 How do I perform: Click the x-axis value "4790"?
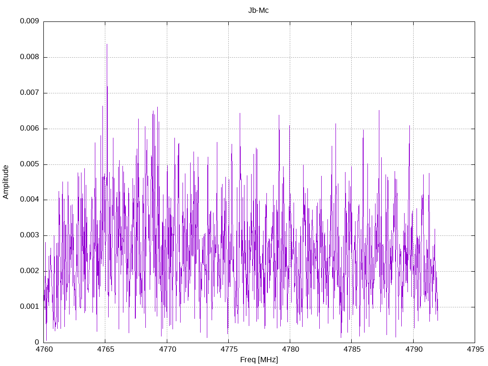[x=414, y=349]
